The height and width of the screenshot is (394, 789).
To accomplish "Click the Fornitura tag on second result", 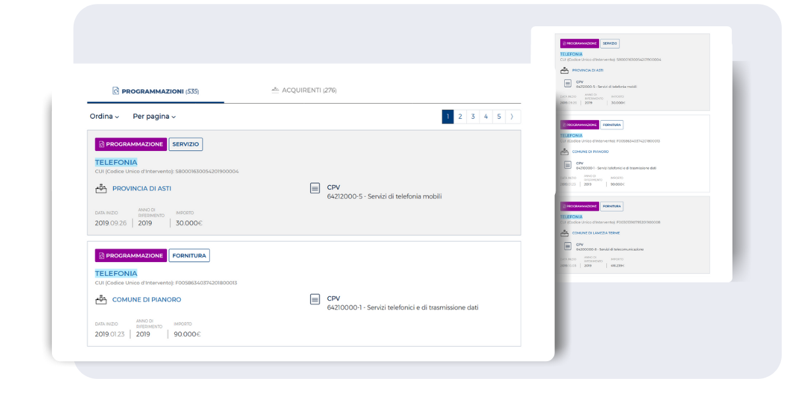I will tap(189, 255).
